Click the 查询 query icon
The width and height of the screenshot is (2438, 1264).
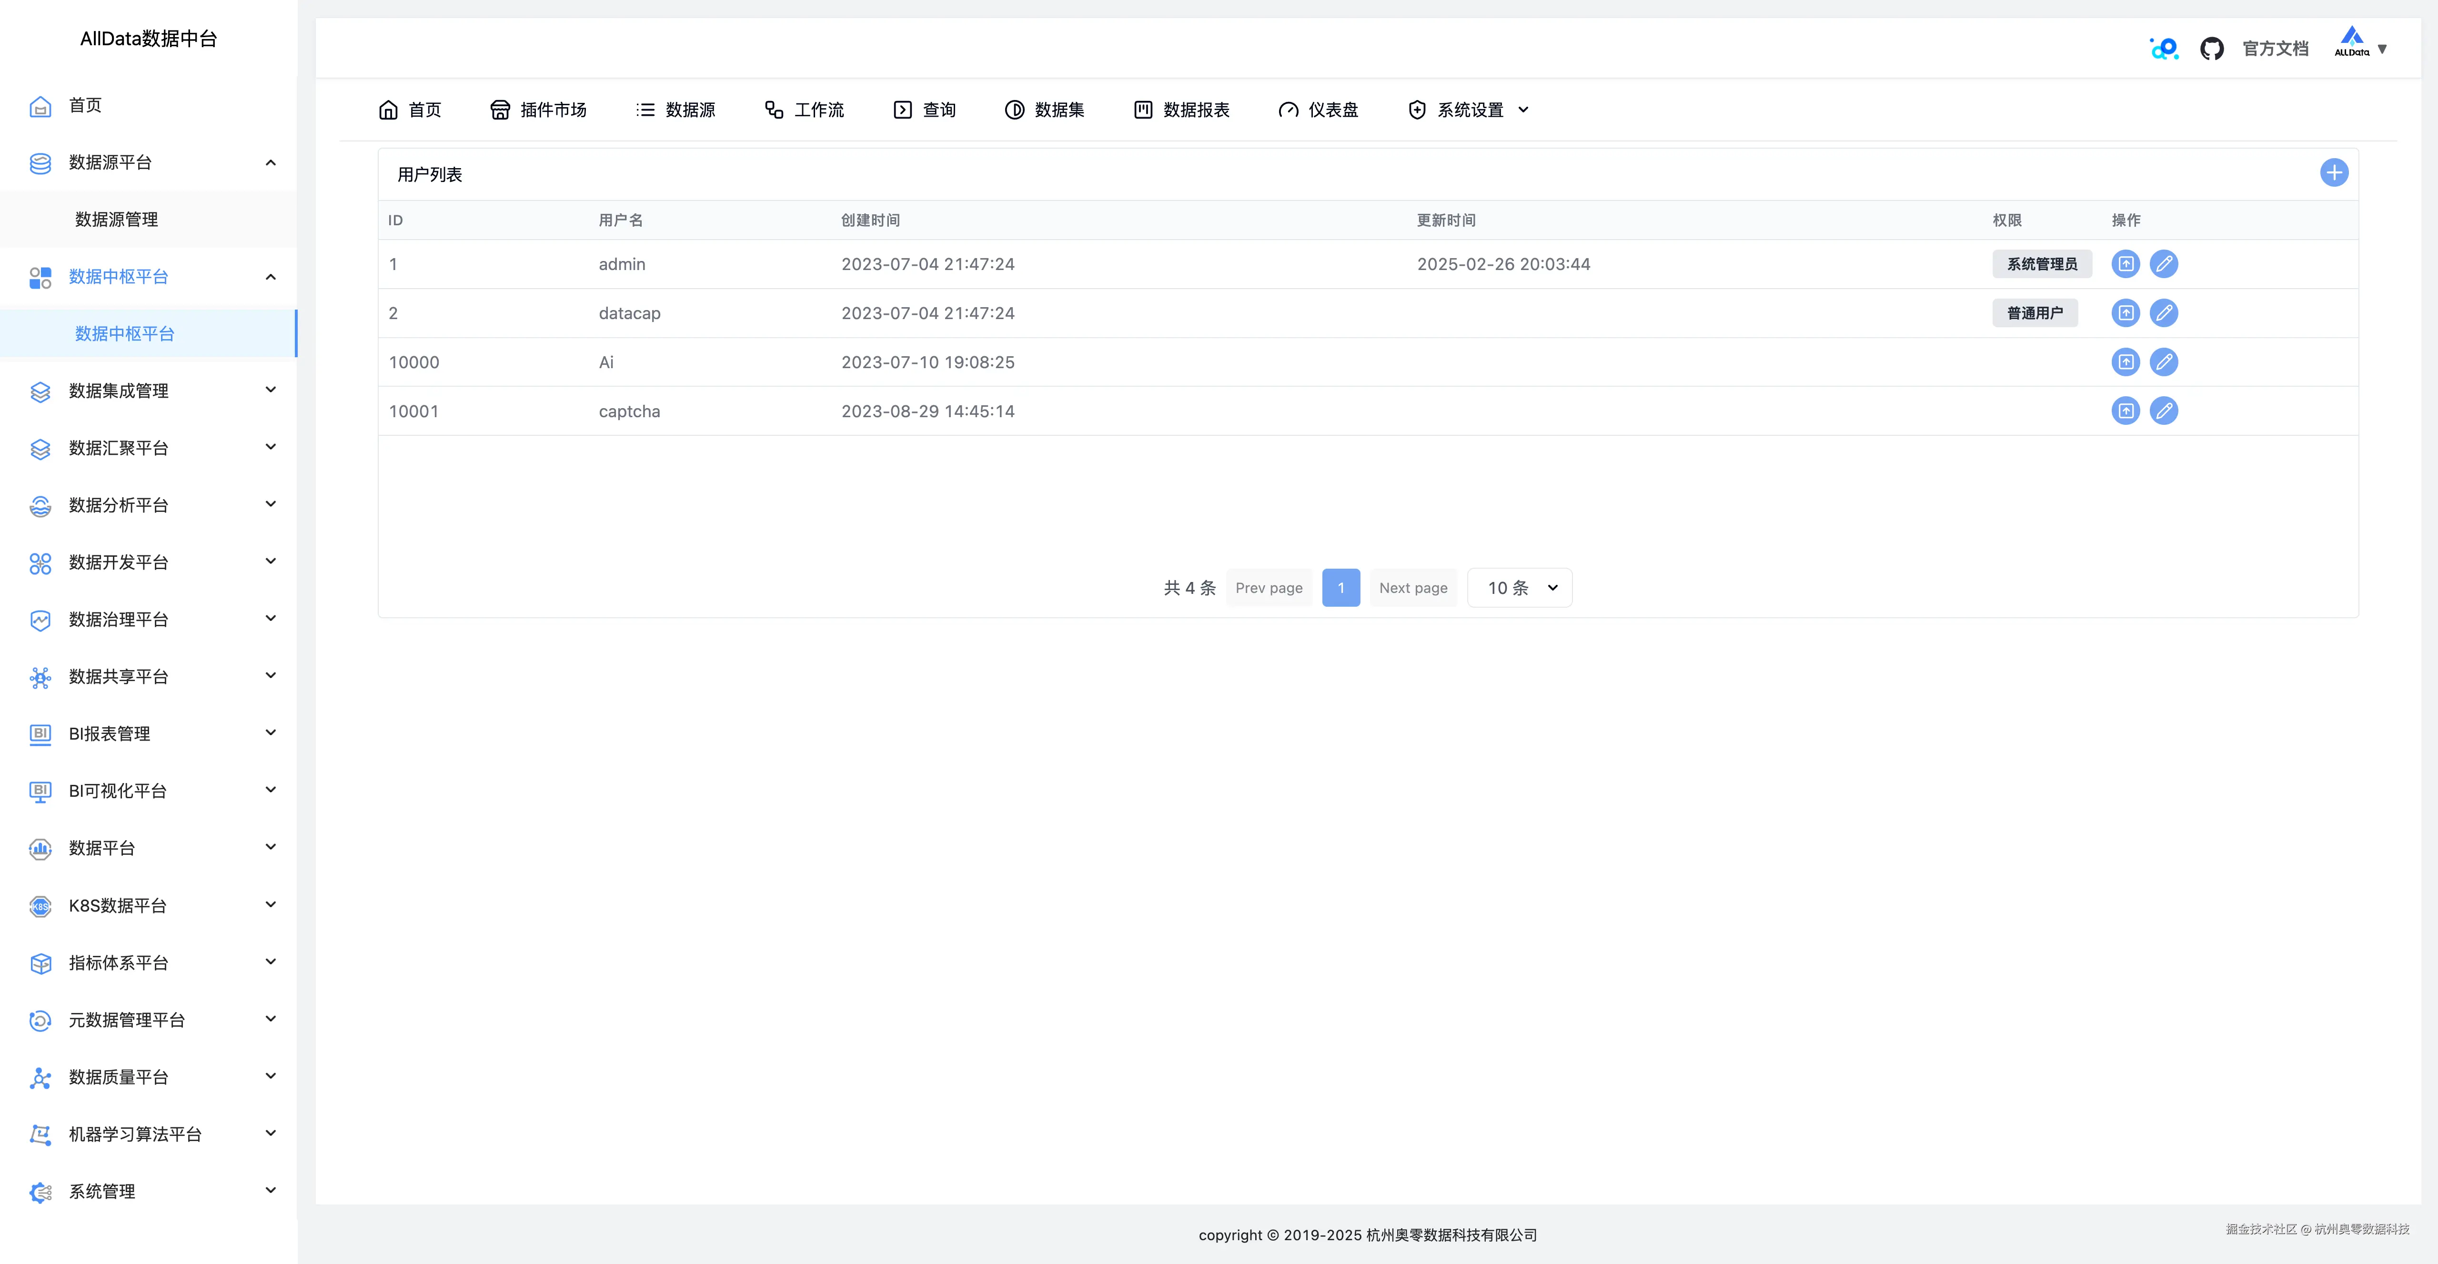[x=902, y=109]
